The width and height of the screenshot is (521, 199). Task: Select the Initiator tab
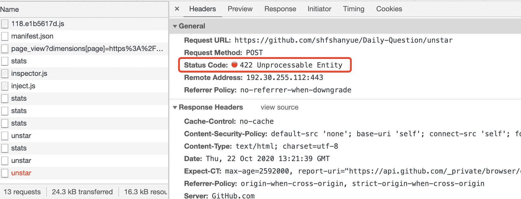tap(319, 9)
